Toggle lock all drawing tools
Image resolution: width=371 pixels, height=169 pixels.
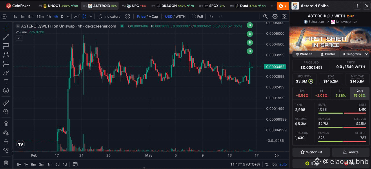6,142
